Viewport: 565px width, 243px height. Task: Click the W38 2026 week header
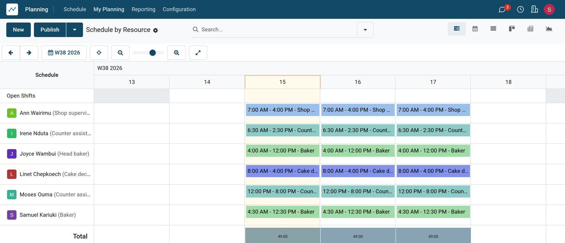[110, 68]
